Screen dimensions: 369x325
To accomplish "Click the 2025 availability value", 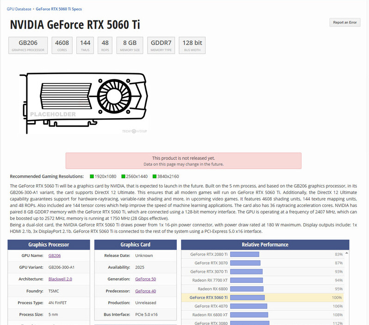I will [140, 267].
